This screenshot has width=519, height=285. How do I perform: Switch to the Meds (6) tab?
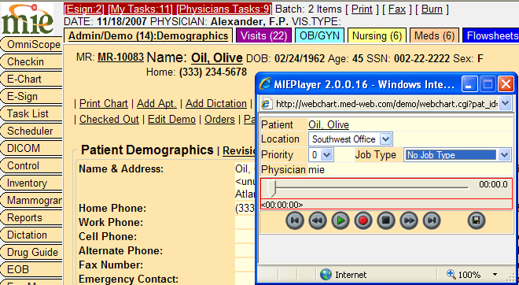(434, 35)
